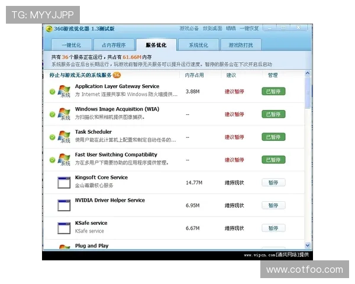Viewport: 355px width, 284px height.
Task: Minimize the 360 optimizer window
Action: pyautogui.click(x=270, y=28)
